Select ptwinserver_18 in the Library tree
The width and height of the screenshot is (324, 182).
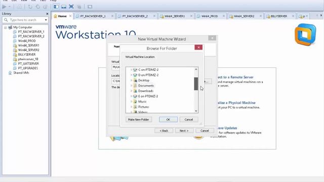click(28, 59)
